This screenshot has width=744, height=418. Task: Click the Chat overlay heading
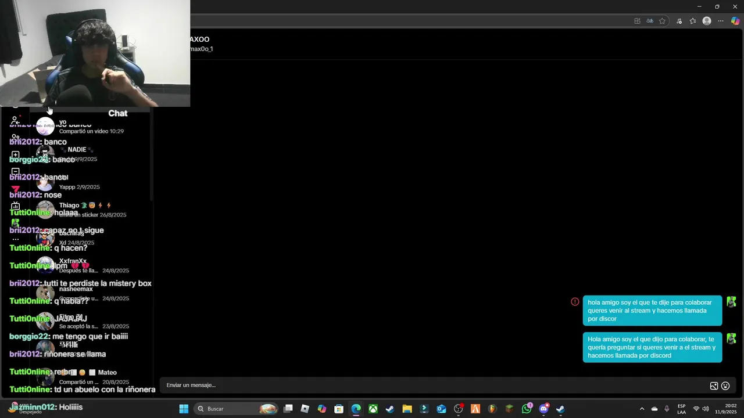pos(117,113)
